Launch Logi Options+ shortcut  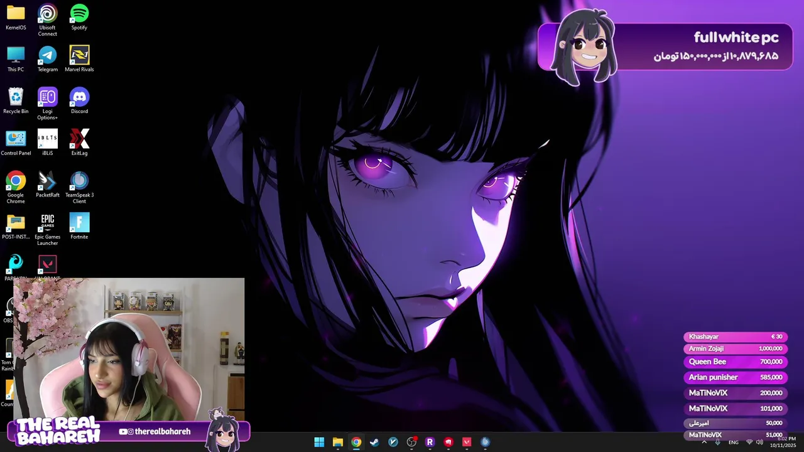click(48, 104)
